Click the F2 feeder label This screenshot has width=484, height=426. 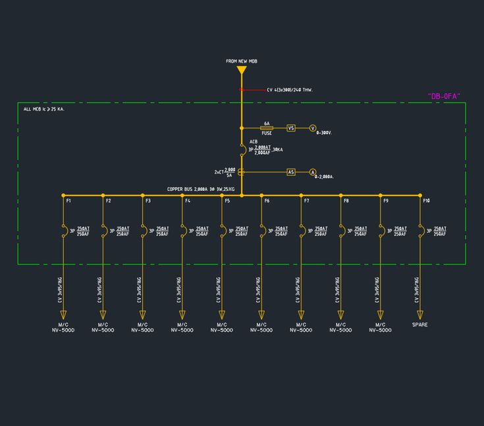pyautogui.click(x=109, y=201)
